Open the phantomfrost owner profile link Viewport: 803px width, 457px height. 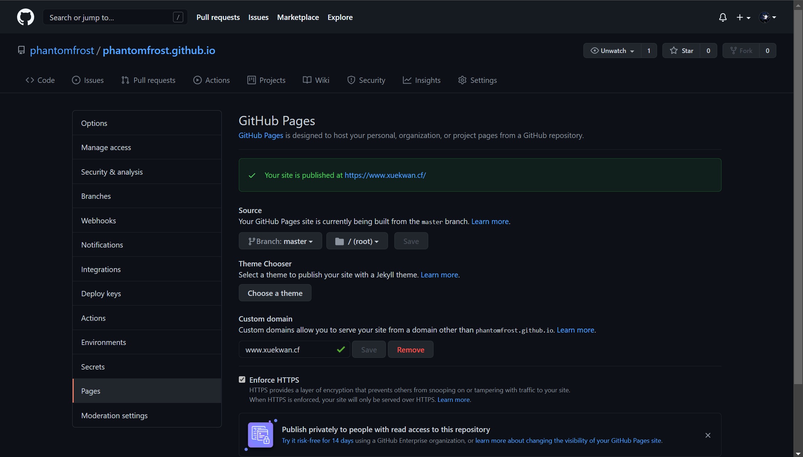62,51
